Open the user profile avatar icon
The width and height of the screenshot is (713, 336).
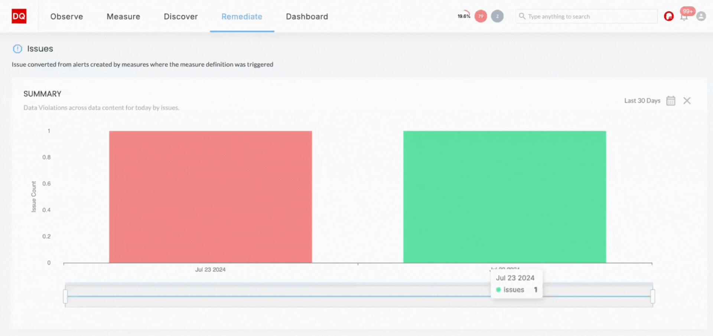[x=701, y=16]
